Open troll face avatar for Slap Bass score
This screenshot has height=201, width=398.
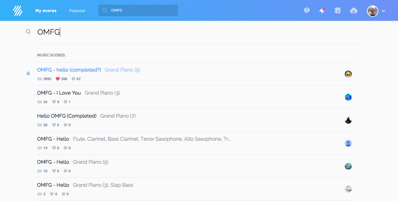click(x=348, y=189)
